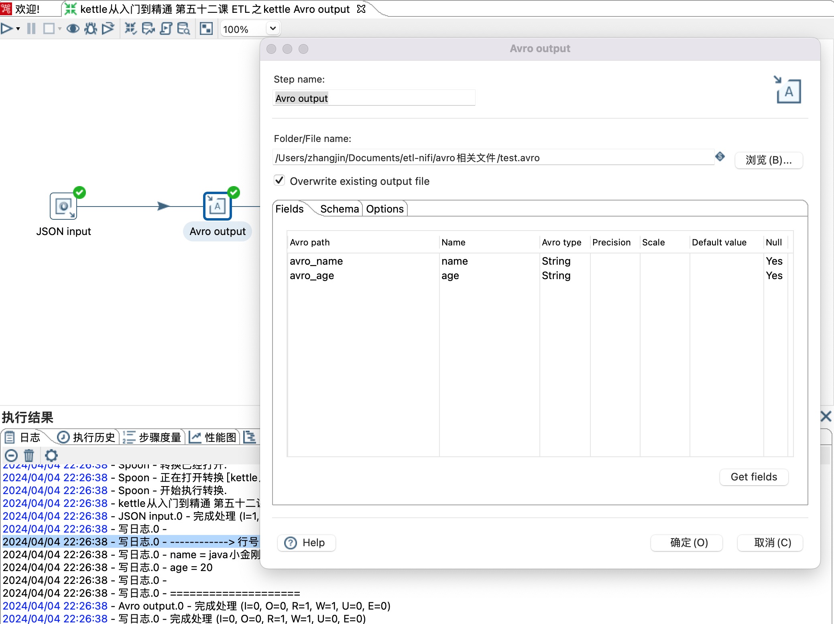The image size is (834, 624).
Task: Click the Get fields button
Action: point(753,477)
